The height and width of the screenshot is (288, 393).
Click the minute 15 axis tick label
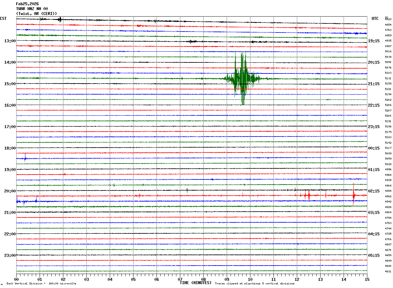point(367,279)
